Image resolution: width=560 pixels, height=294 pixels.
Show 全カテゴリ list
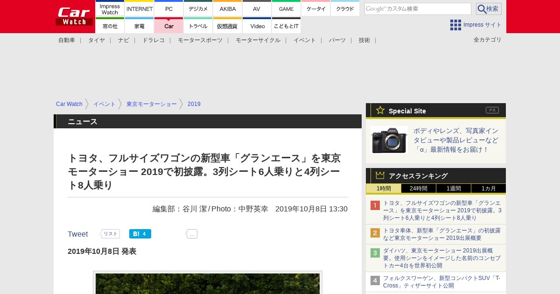(487, 40)
